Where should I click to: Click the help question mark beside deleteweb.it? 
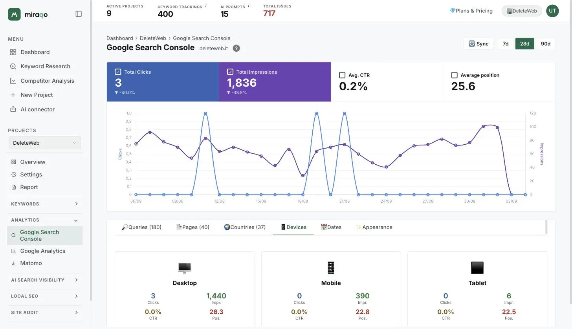click(x=236, y=48)
